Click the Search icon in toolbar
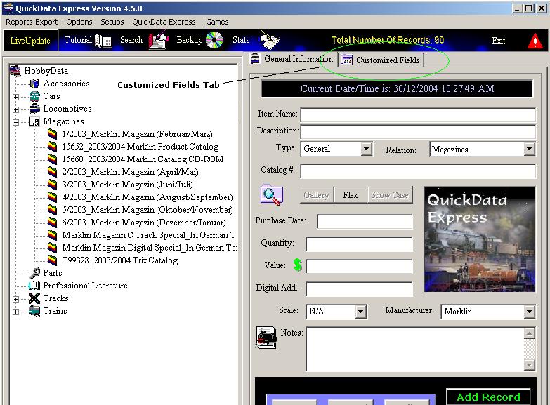The width and height of the screenshot is (550, 405). 158,41
